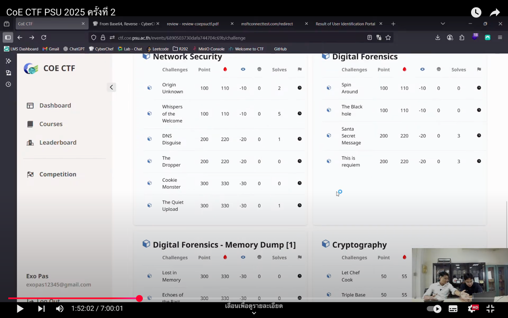508x318 pixels.
Task: Go to the Leaderboard page
Action: pyautogui.click(x=58, y=142)
